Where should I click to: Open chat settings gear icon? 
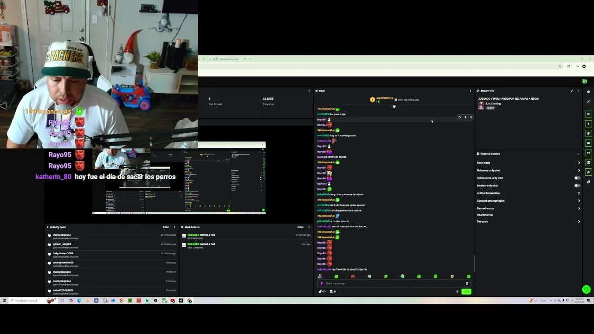pyautogui.click(x=457, y=292)
